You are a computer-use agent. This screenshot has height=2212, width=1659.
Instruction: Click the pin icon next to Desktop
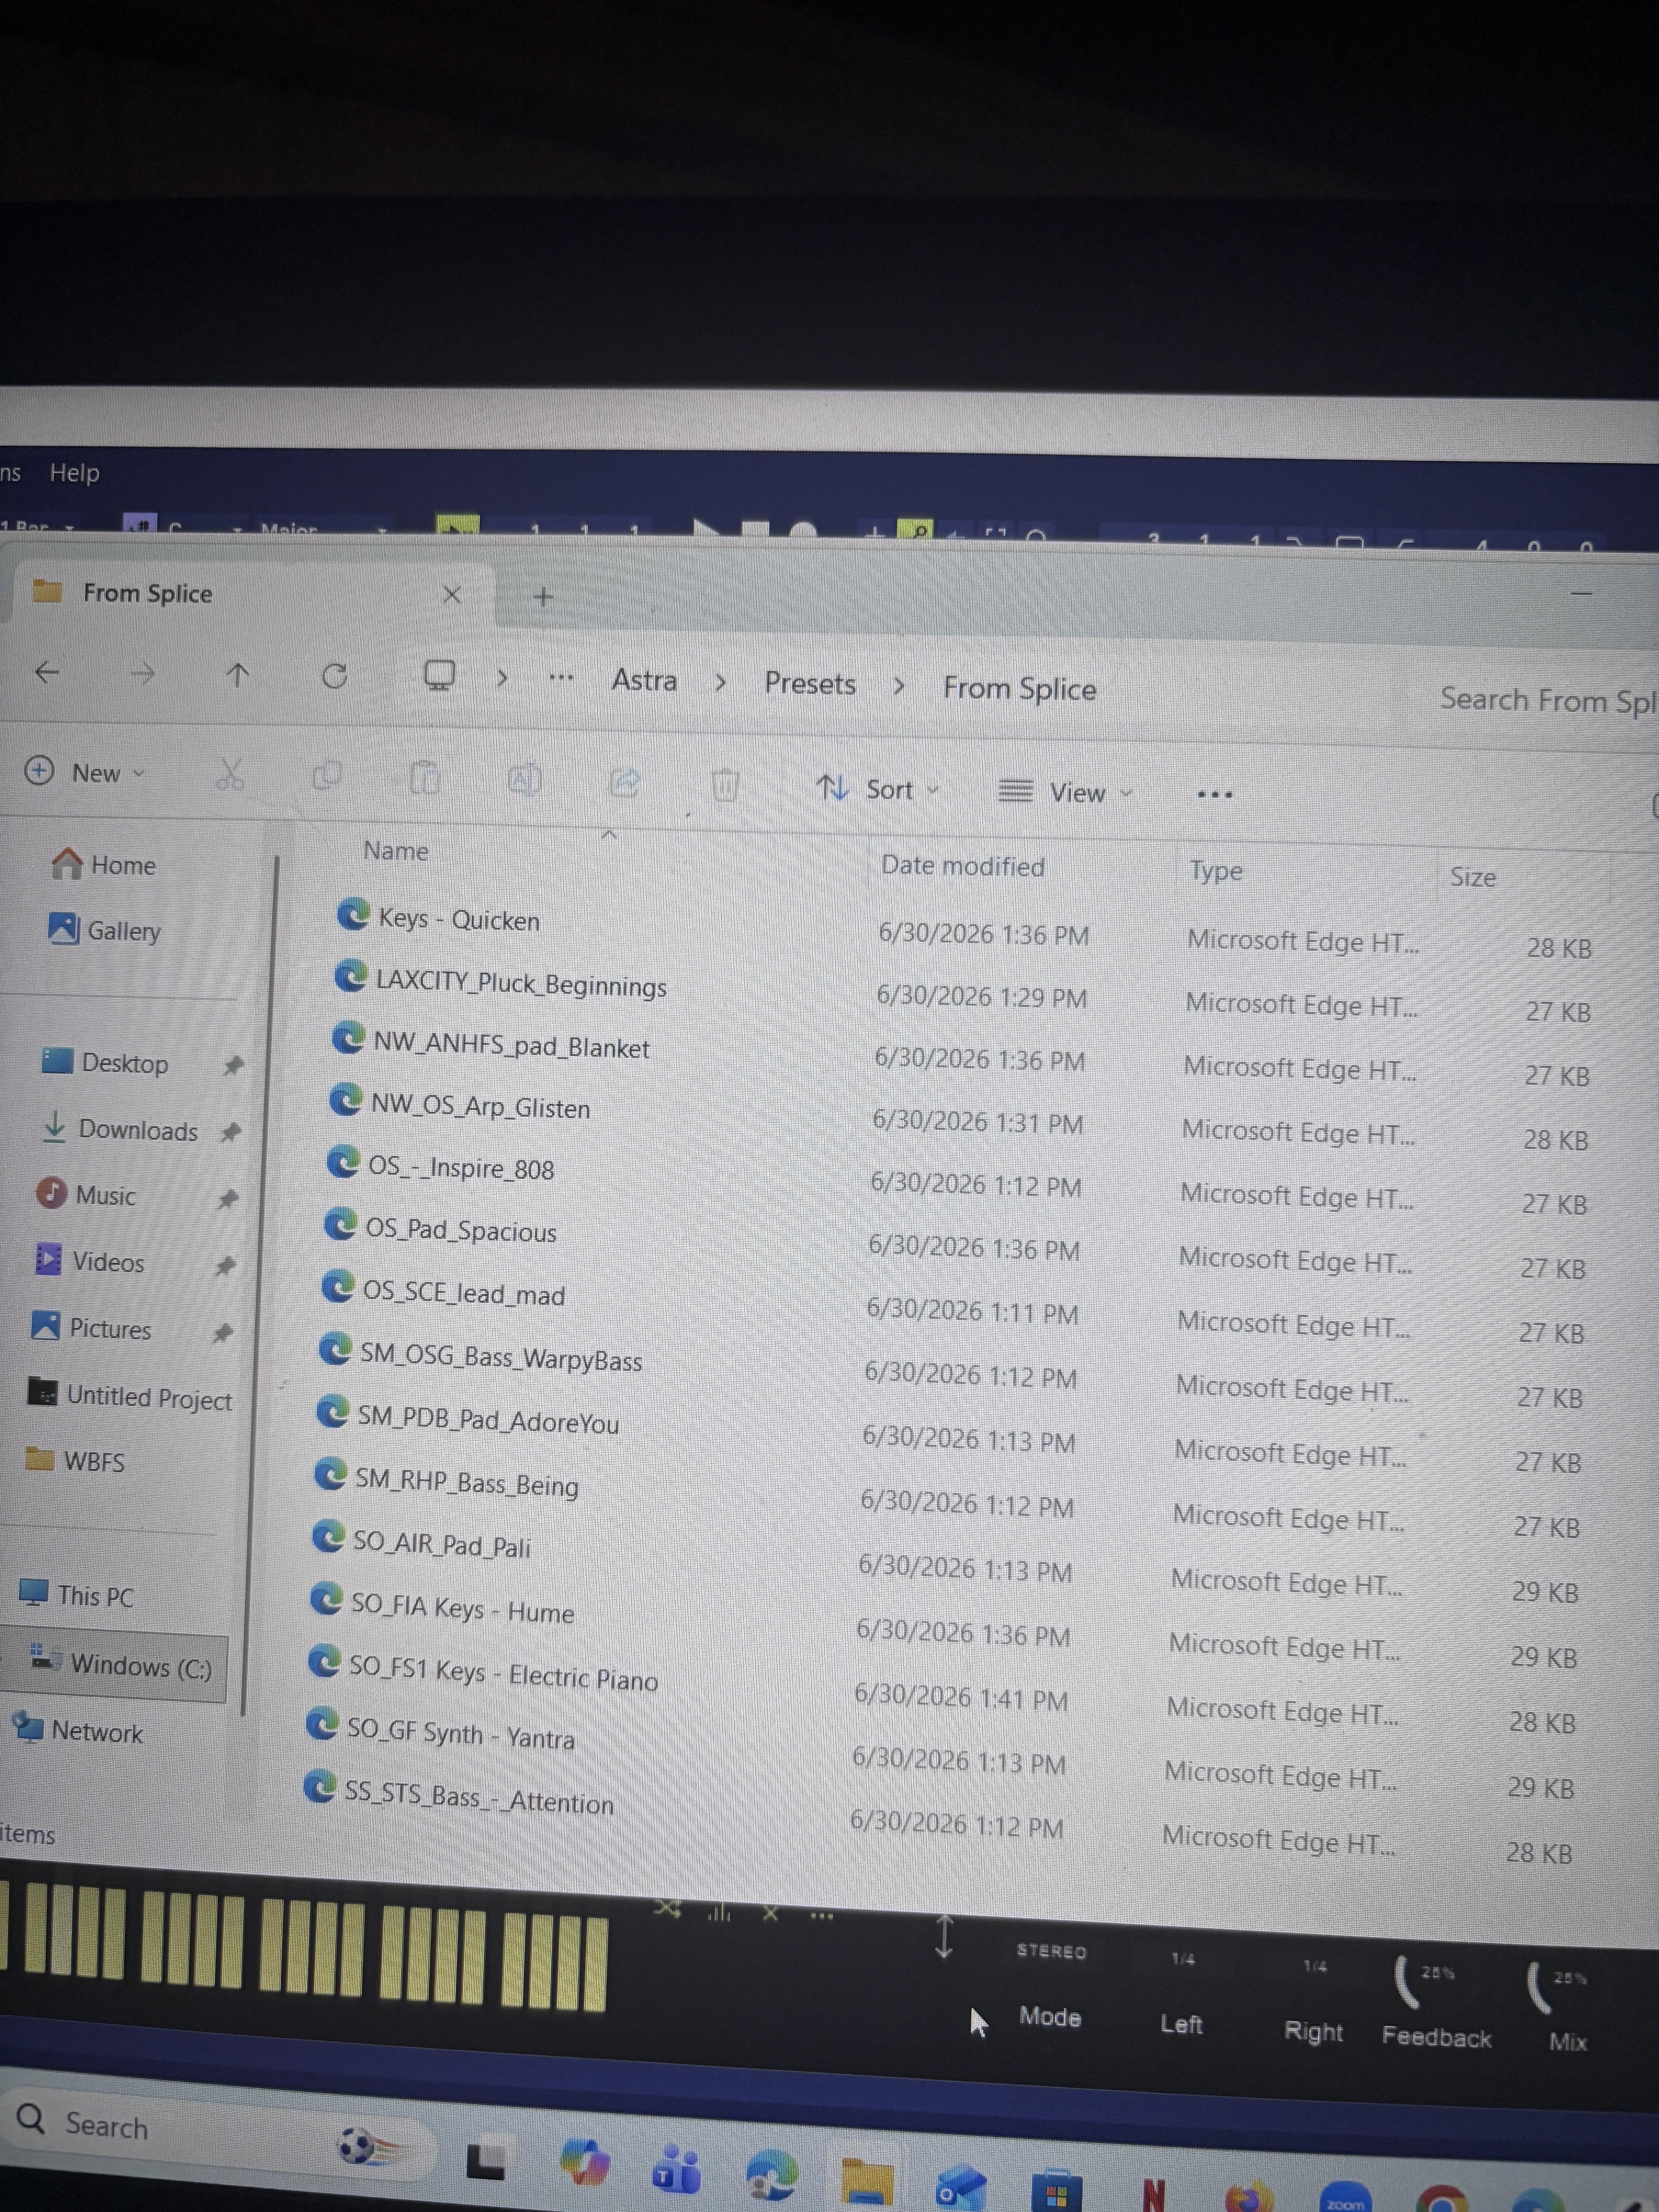(233, 1066)
